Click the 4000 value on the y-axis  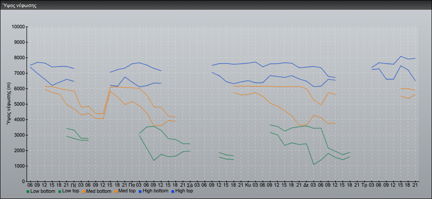(x=19, y=119)
